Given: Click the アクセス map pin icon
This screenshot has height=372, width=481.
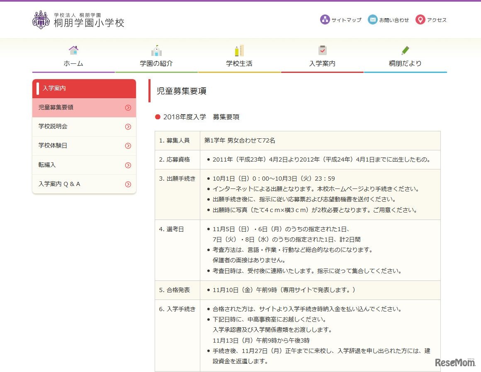Looking at the screenshot, I should [420, 20].
